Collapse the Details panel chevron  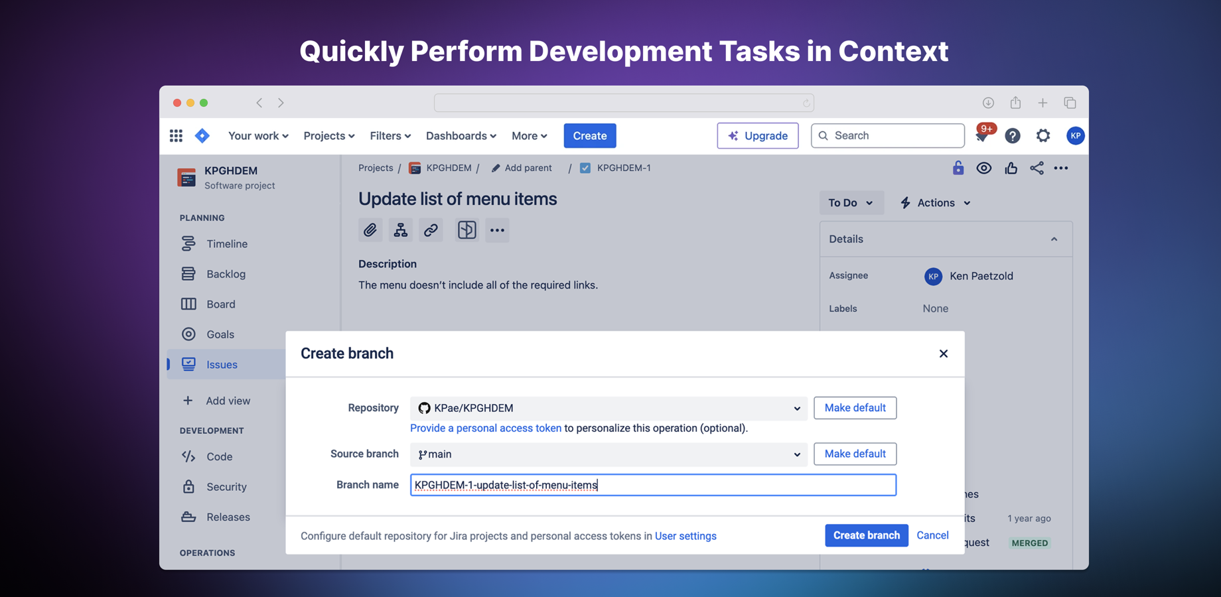tap(1054, 239)
